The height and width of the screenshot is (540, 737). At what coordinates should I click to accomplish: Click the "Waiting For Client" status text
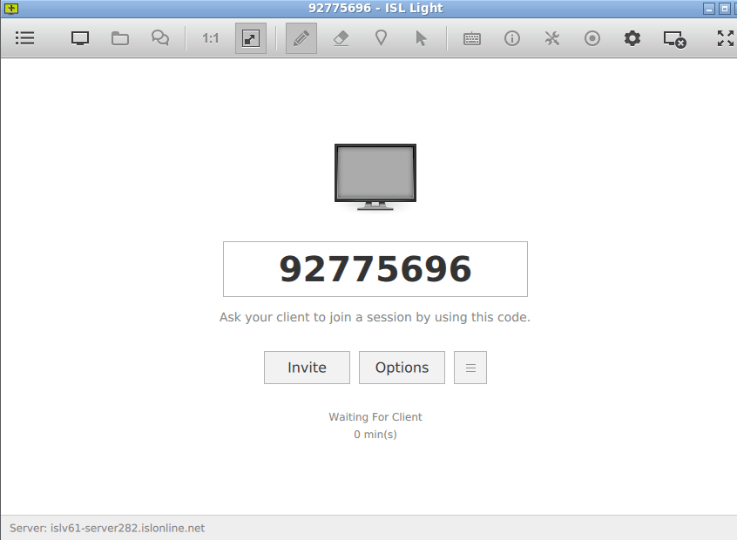(x=375, y=417)
